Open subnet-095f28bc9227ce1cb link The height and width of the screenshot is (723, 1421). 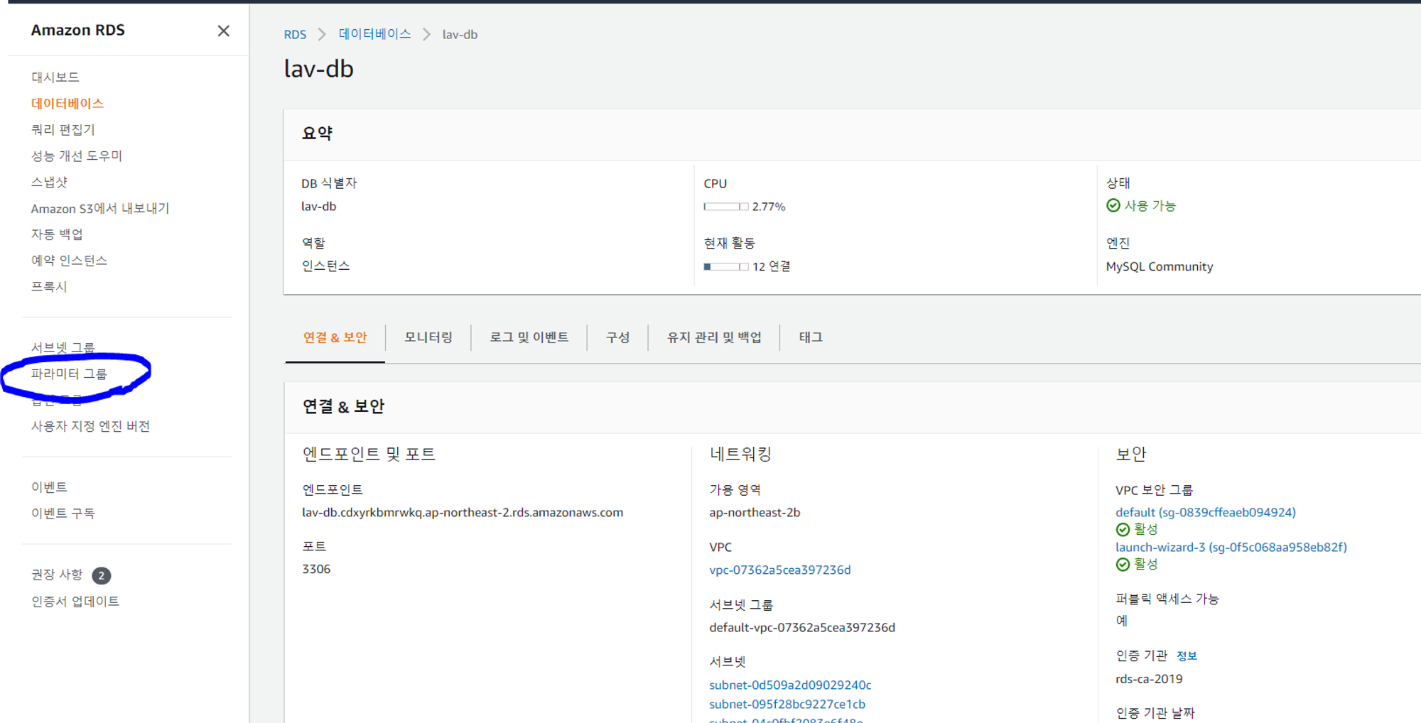[787, 704]
